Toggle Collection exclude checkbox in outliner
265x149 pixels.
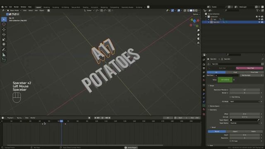click(x=257, y=17)
